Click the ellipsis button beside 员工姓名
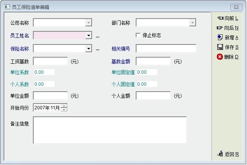This screenshot has width=247, height=165. (98, 36)
